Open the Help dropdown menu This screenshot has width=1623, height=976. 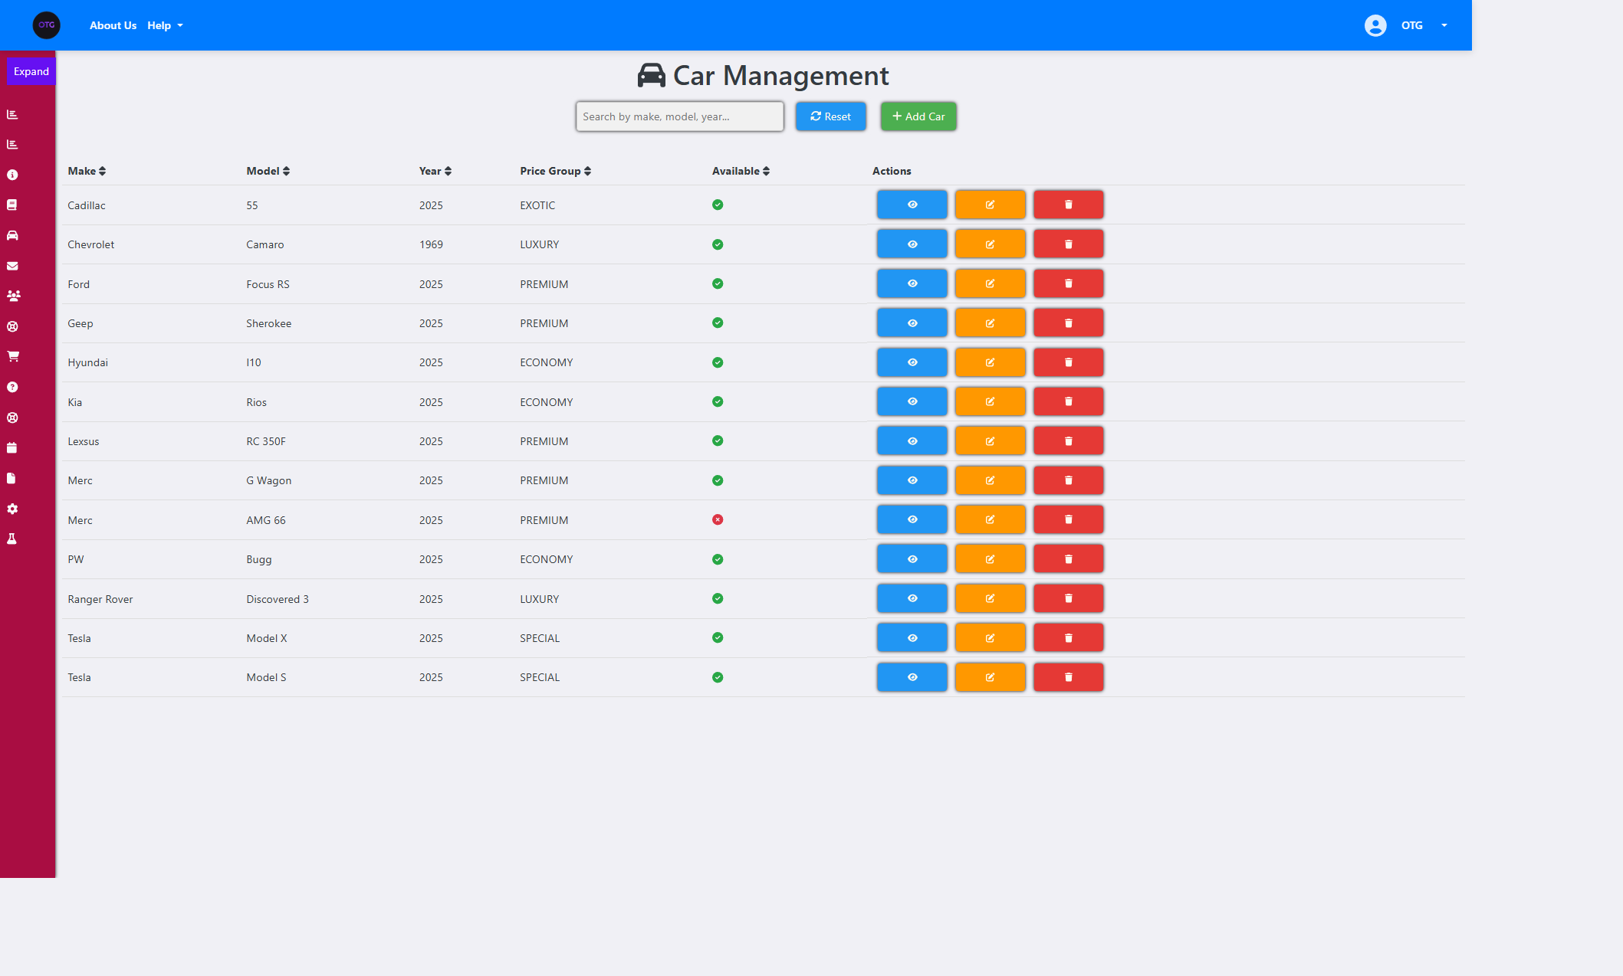[165, 25]
